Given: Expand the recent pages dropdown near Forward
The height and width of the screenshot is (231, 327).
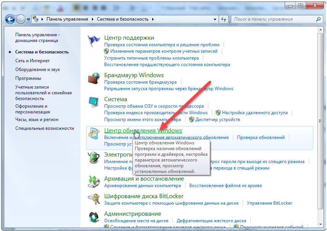Looking at the screenshot, I should [29, 19].
